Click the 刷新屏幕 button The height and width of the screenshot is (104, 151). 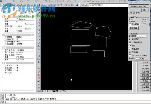(x=133, y=28)
